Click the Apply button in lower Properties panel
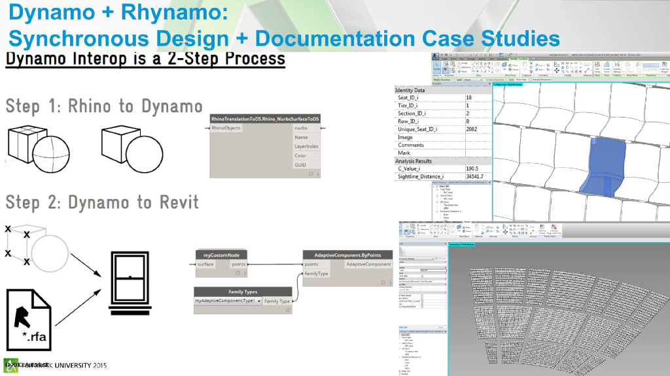This screenshot has height=376, width=670. click(x=442, y=327)
